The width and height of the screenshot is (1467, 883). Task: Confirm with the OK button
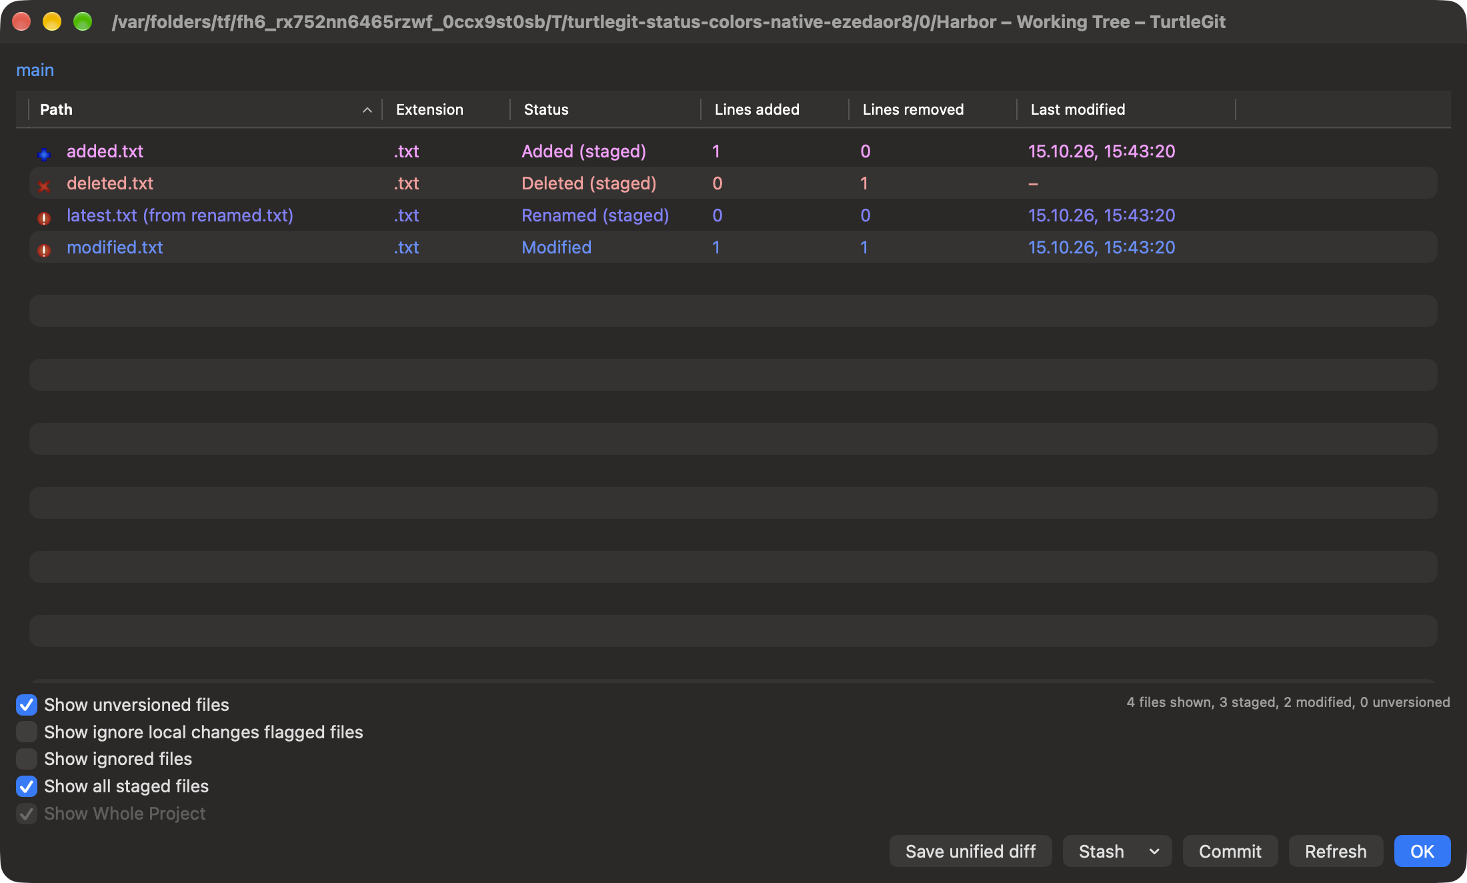[x=1422, y=851]
